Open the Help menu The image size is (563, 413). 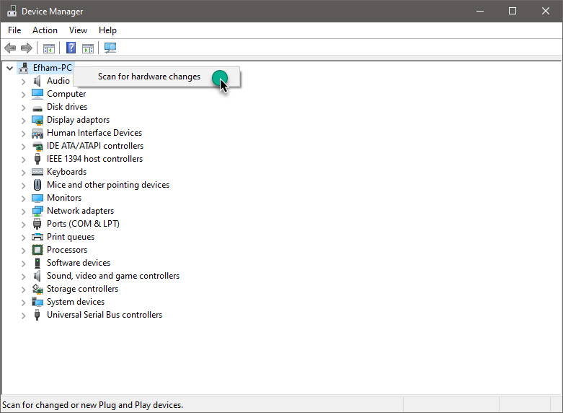tap(107, 30)
